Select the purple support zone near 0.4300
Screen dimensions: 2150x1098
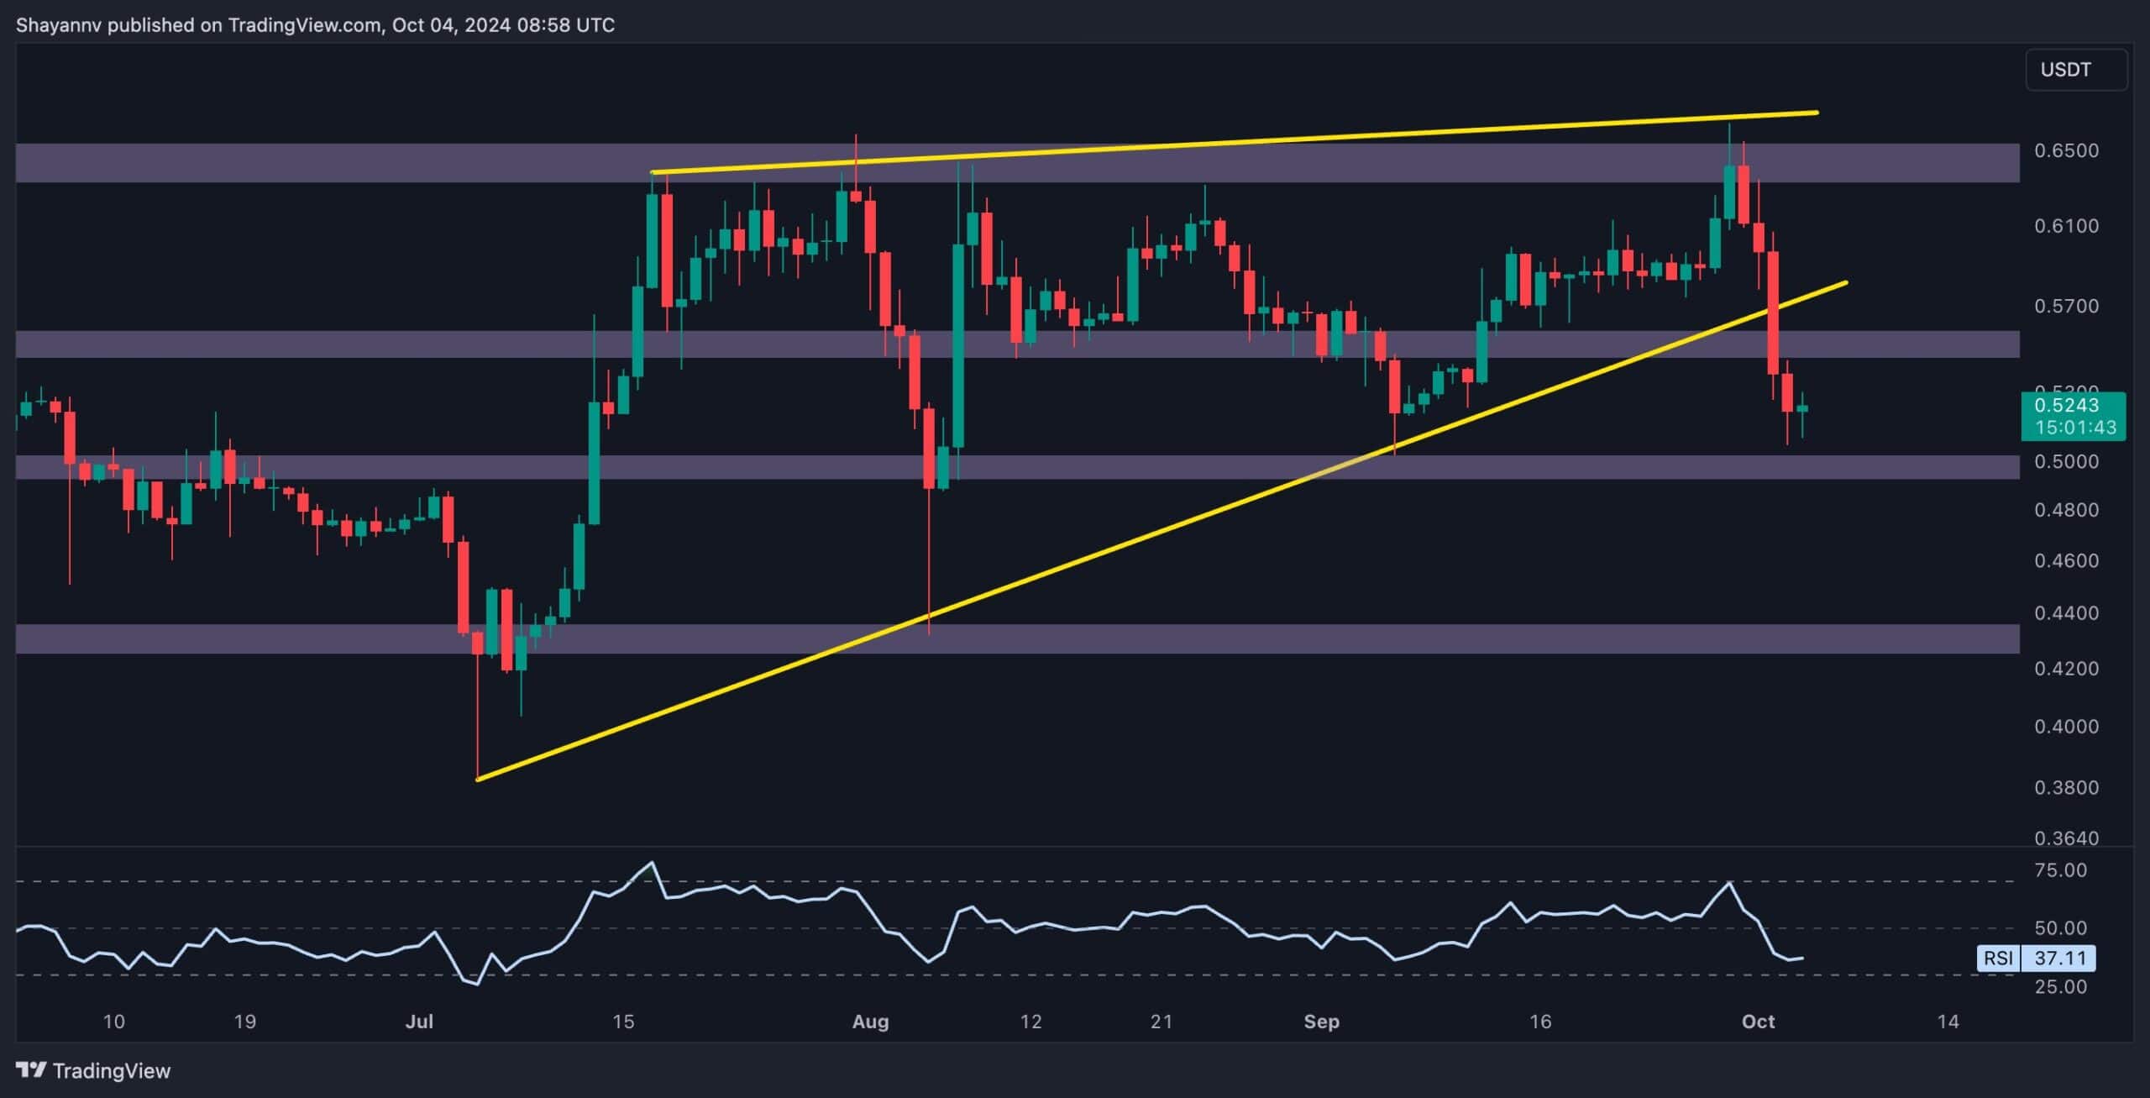point(1017,638)
